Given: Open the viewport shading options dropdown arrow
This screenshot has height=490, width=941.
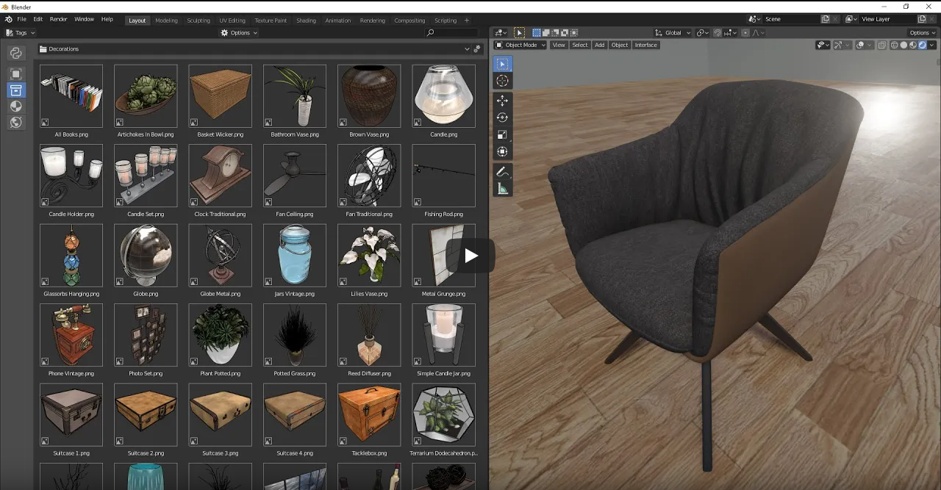Looking at the screenshot, I should point(931,45).
